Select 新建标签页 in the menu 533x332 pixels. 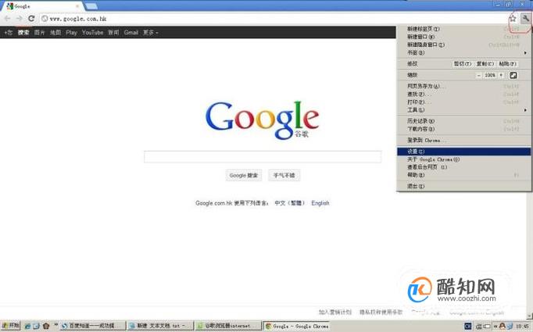coord(464,29)
